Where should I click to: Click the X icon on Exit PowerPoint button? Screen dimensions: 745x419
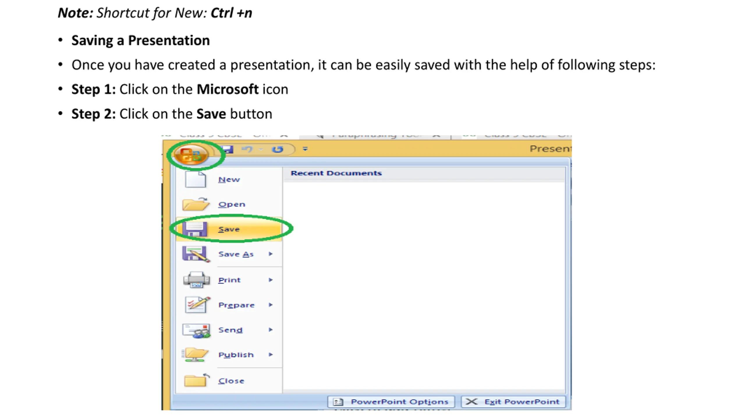tap(471, 402)
